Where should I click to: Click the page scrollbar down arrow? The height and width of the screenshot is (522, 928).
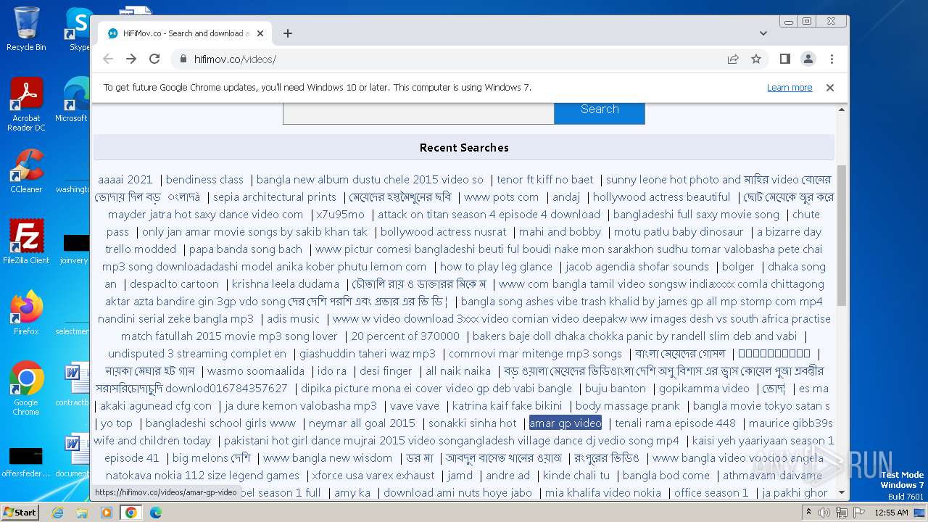coord(842,493)
